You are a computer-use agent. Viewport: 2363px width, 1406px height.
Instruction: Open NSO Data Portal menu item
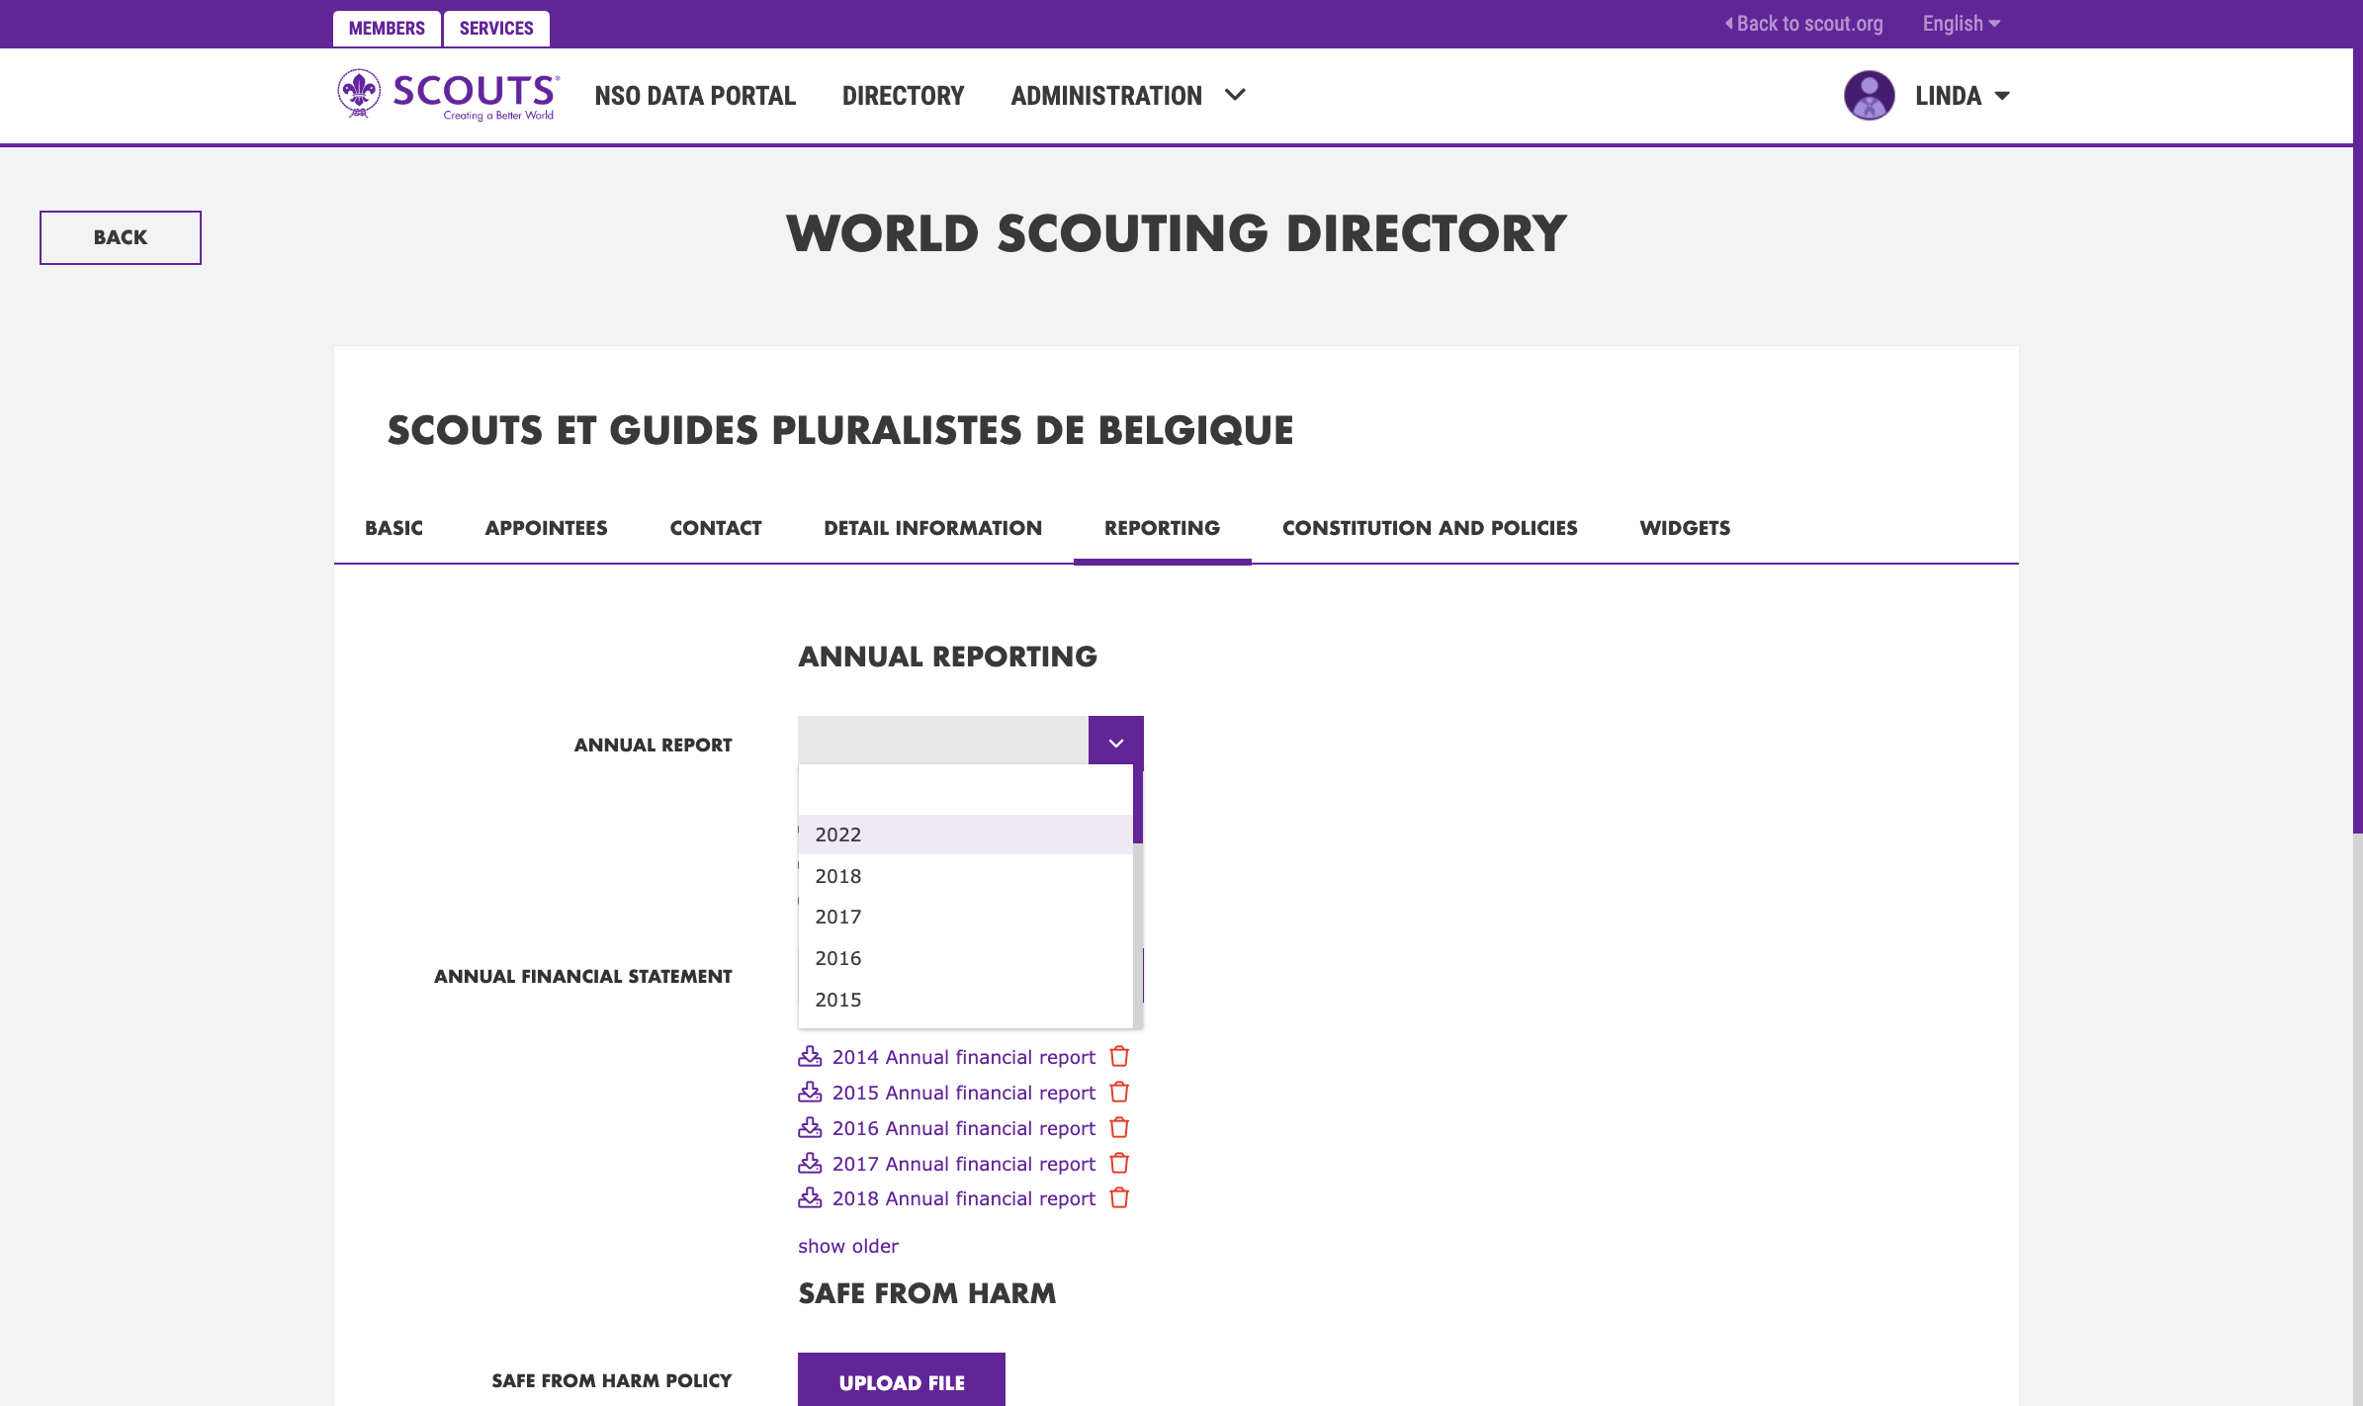tap(695, 96)
